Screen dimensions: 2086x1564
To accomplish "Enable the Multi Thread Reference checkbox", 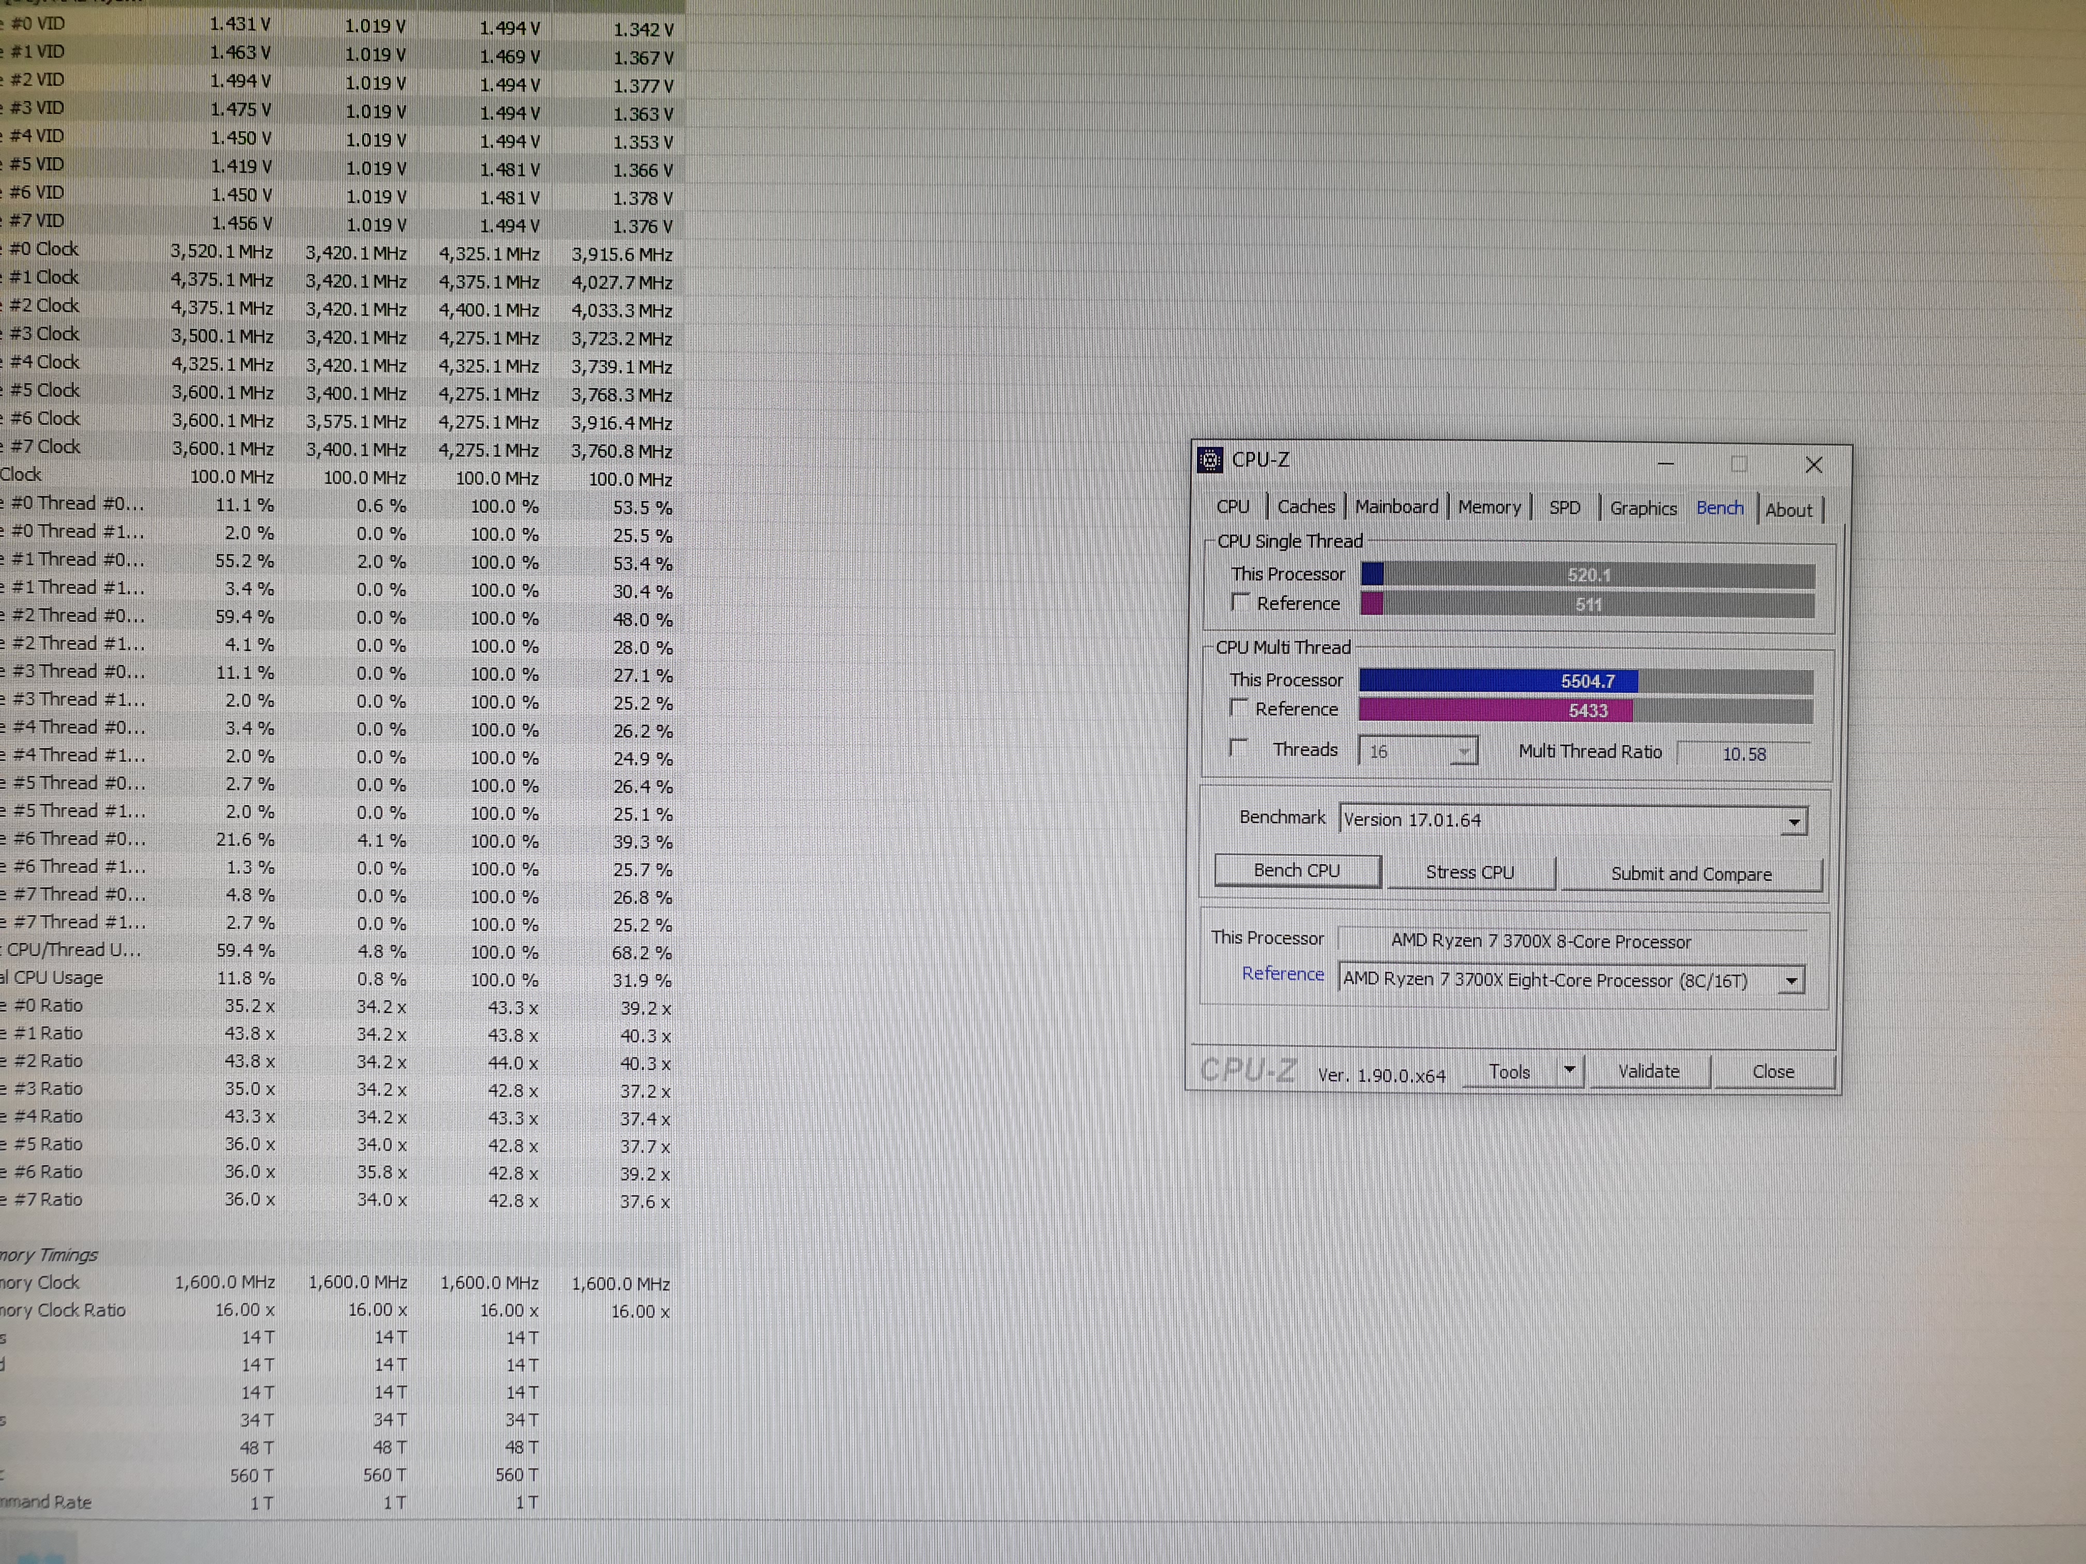I will coord(1239,708).
